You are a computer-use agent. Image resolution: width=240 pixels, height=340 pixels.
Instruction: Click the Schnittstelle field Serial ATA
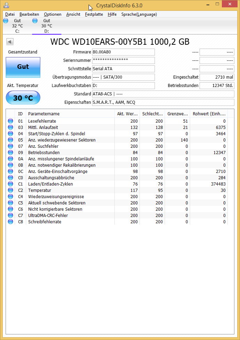tap(123, 69)
